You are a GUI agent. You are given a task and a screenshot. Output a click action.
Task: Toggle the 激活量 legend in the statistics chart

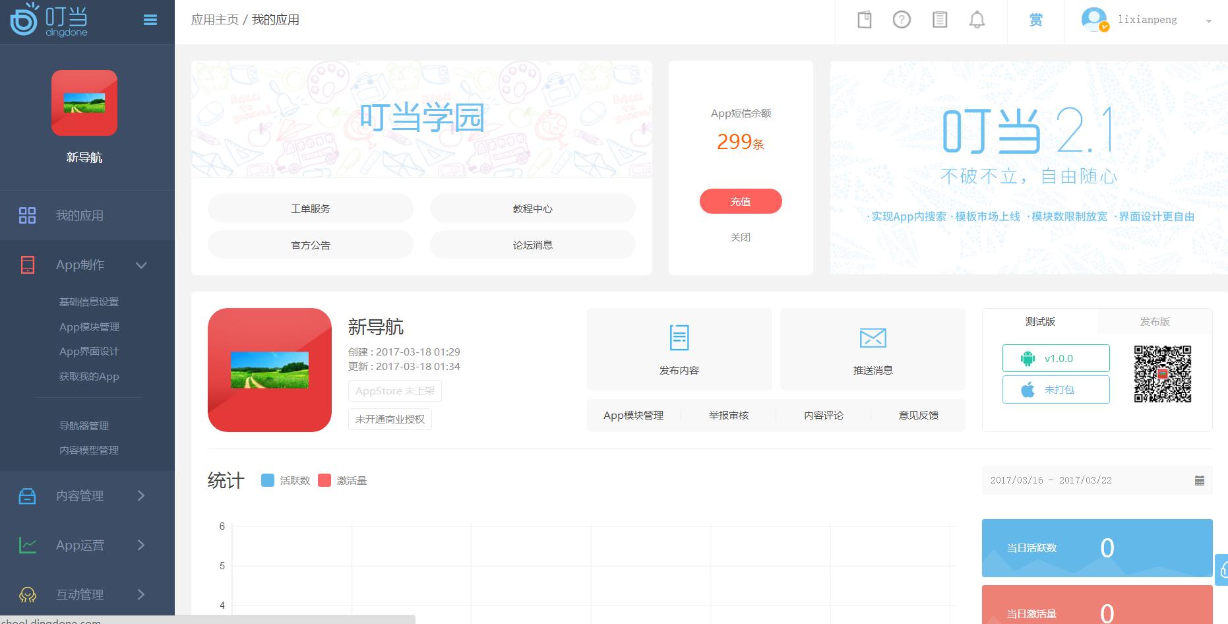(342, 480)
